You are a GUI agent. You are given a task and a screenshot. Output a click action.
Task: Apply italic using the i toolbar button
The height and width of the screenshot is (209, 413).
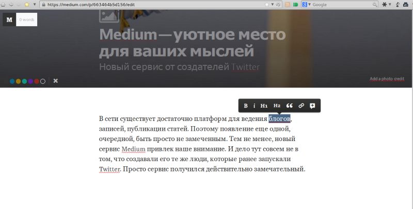tap(254, 106)
